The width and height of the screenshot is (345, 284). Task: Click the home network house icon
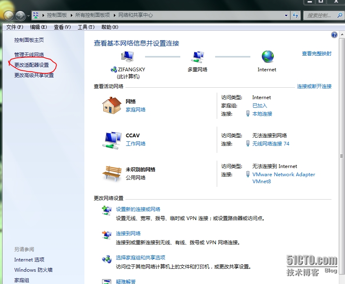pyautogui.click(x=112, y=105)
